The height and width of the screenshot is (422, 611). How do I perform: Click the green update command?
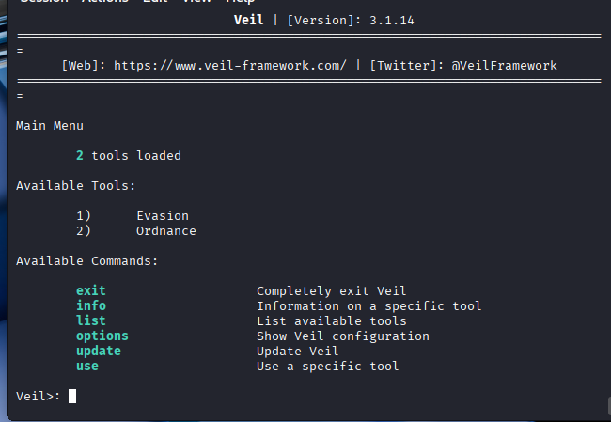click(99, 352)
